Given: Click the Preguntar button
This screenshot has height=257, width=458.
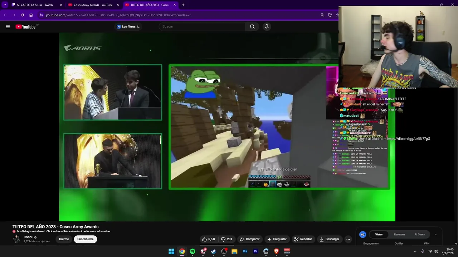Looking at the screenshot, I should (277, 239).
